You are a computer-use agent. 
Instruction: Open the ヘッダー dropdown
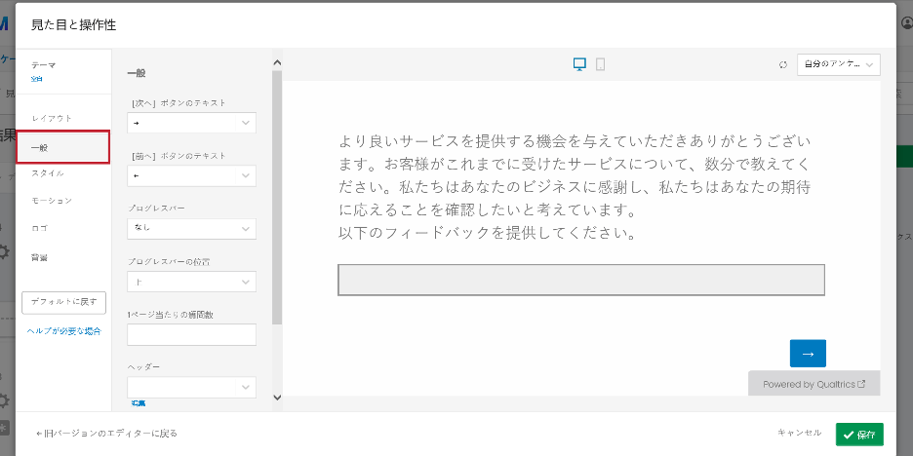pos(191,388)
